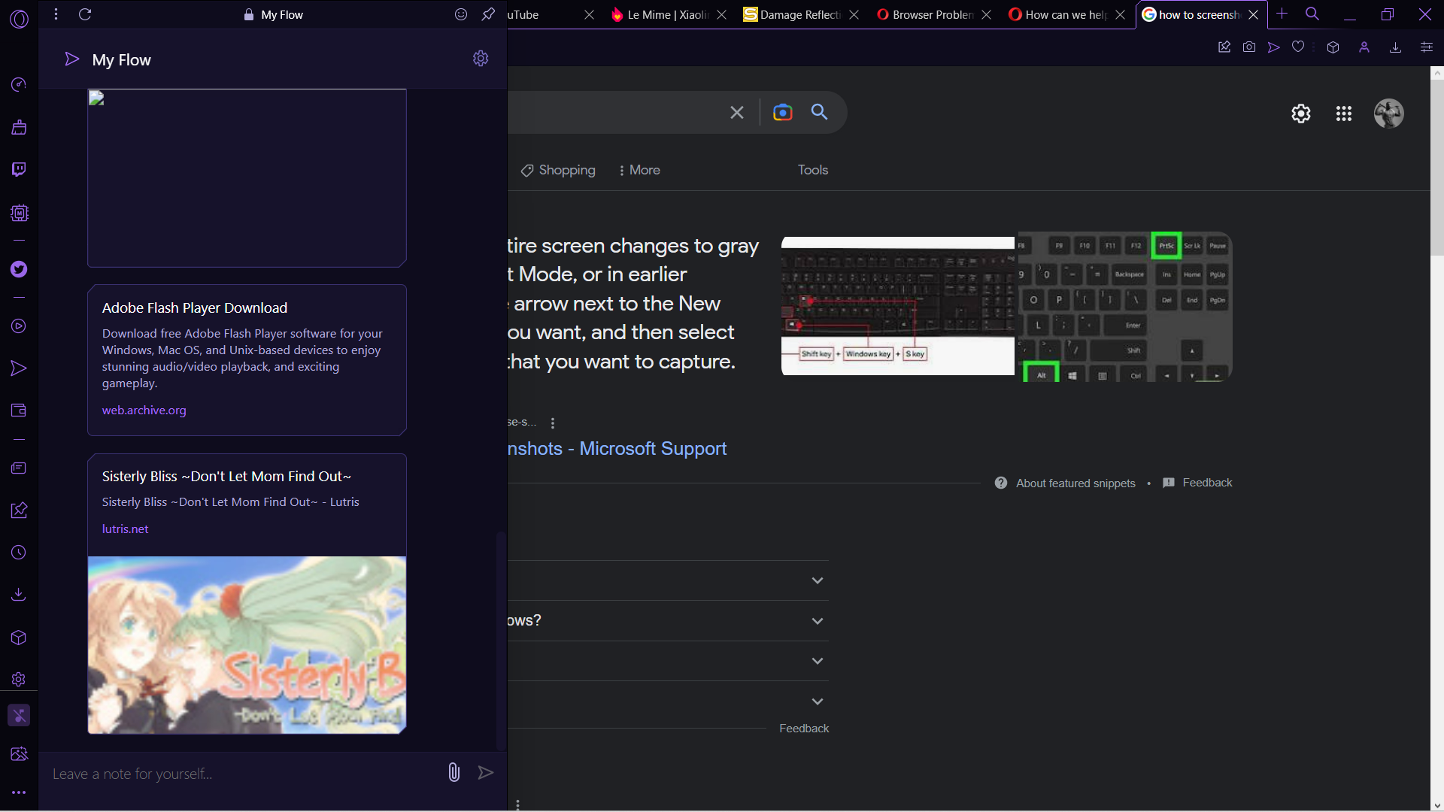Click the grid/apps icon near profile avatar
The width and height of the screenshot is (1444, 812).
click(1342, 113)
